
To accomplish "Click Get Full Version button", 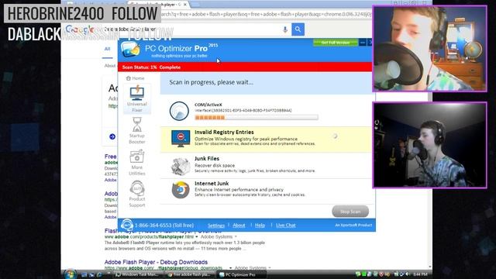I will [x=336, y=43].
